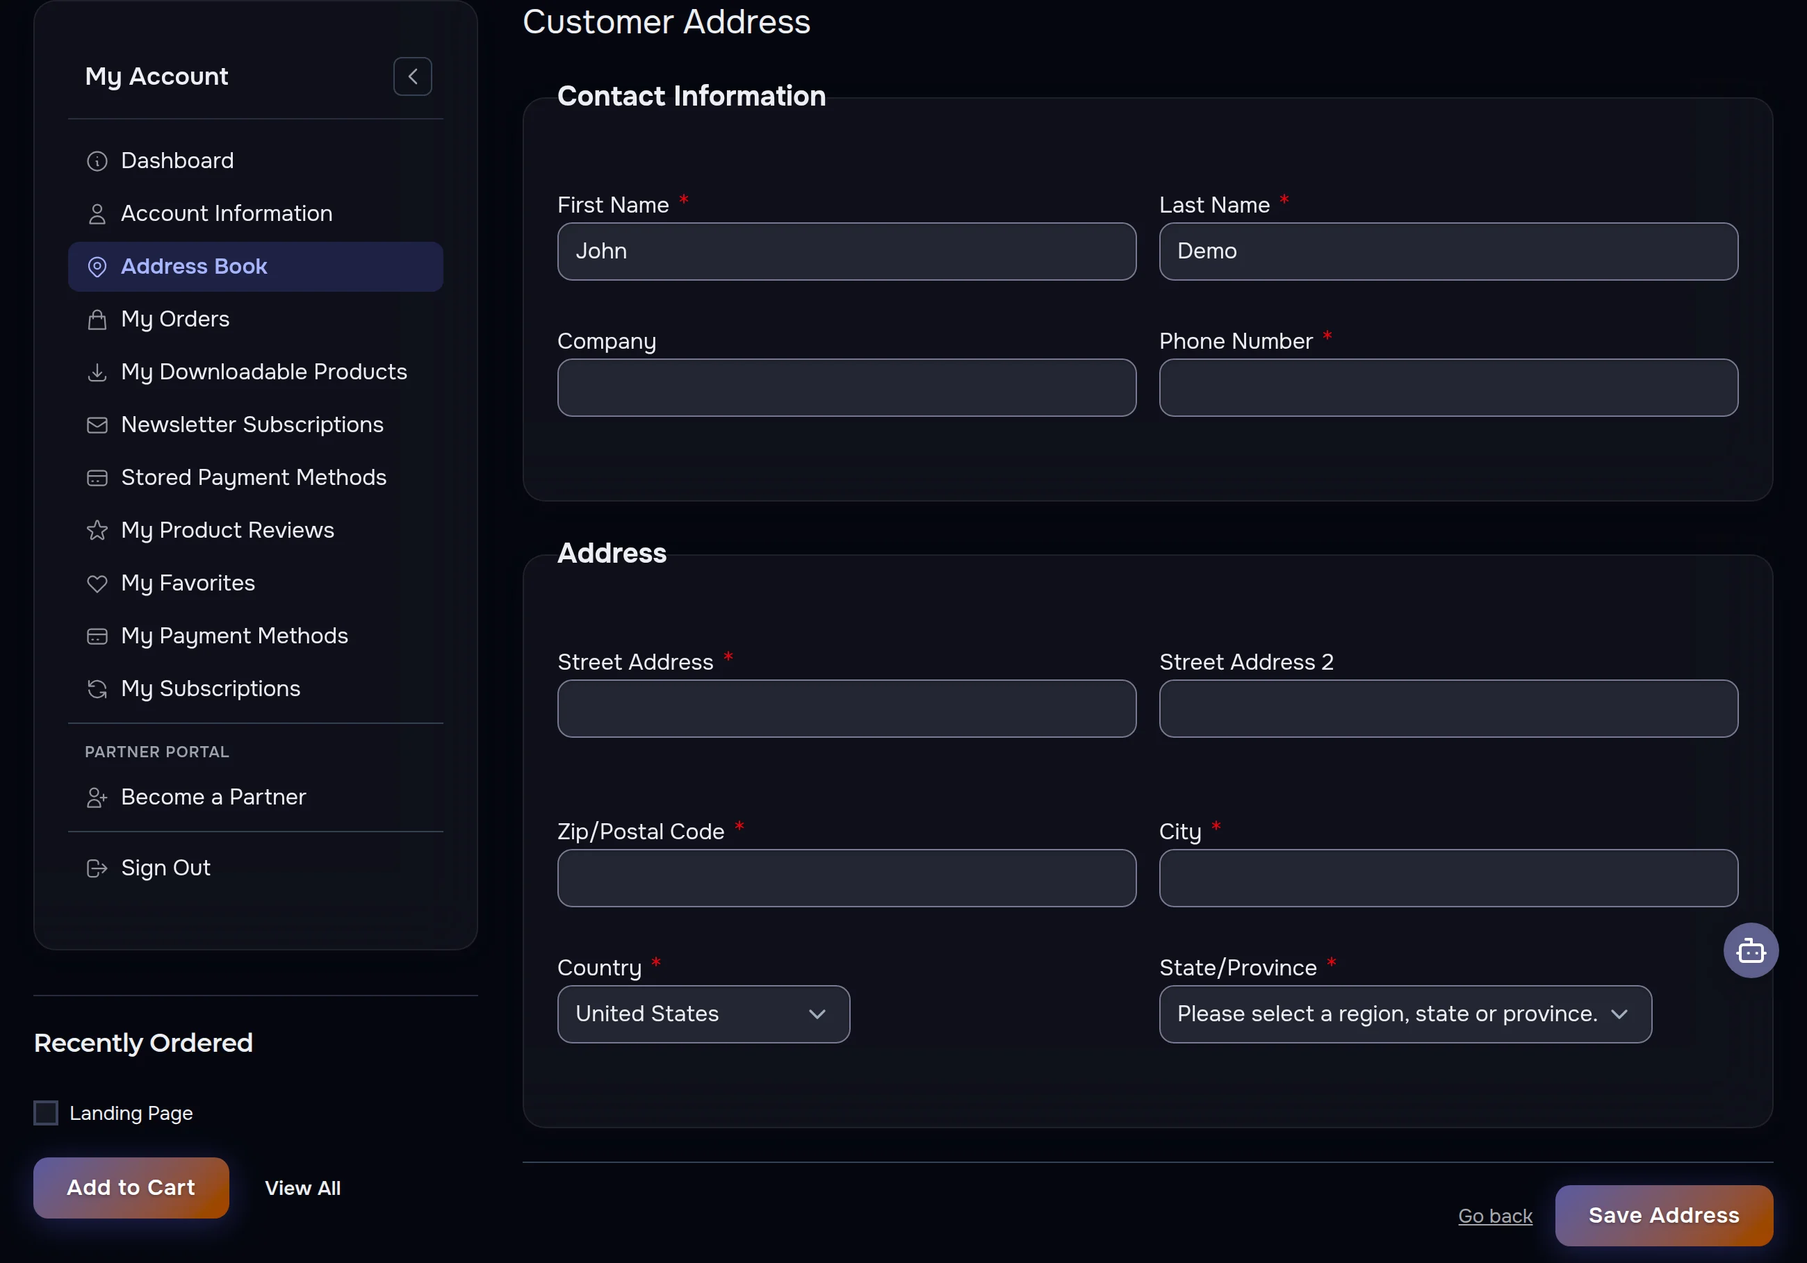Click the My Orders bag icon
The height and width of the screenshot is (1263, 1807).
click(97, 320)
